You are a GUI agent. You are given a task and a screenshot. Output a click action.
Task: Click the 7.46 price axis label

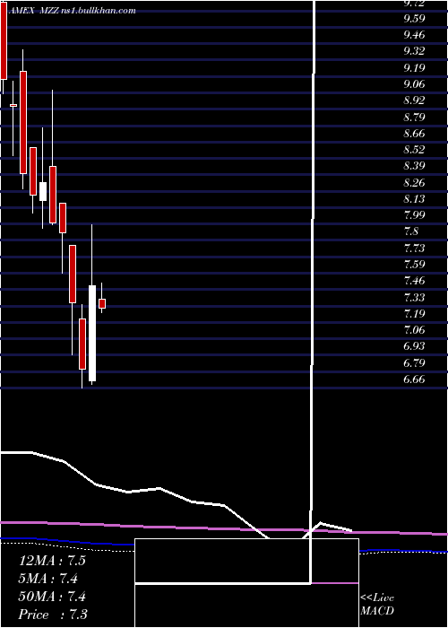tap(414, 281)
